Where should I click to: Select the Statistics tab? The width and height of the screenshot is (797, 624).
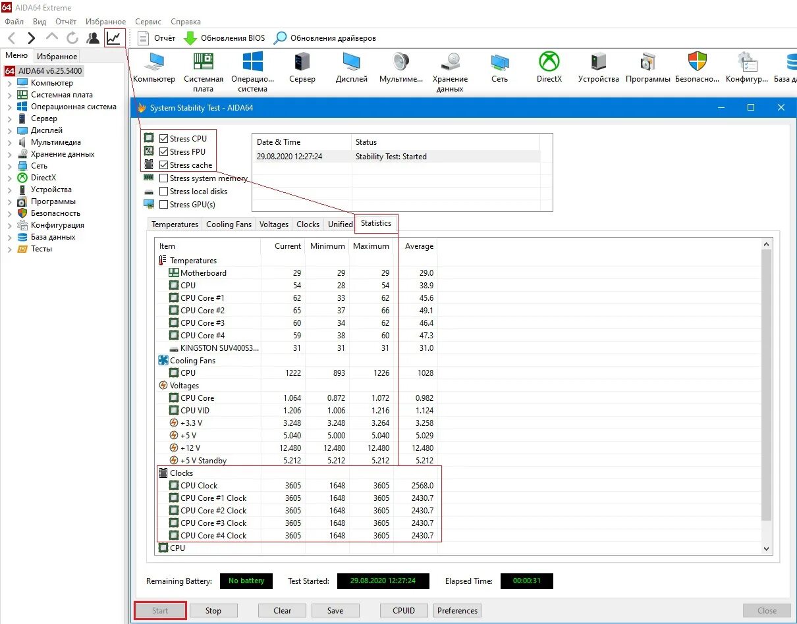[376, 223]
